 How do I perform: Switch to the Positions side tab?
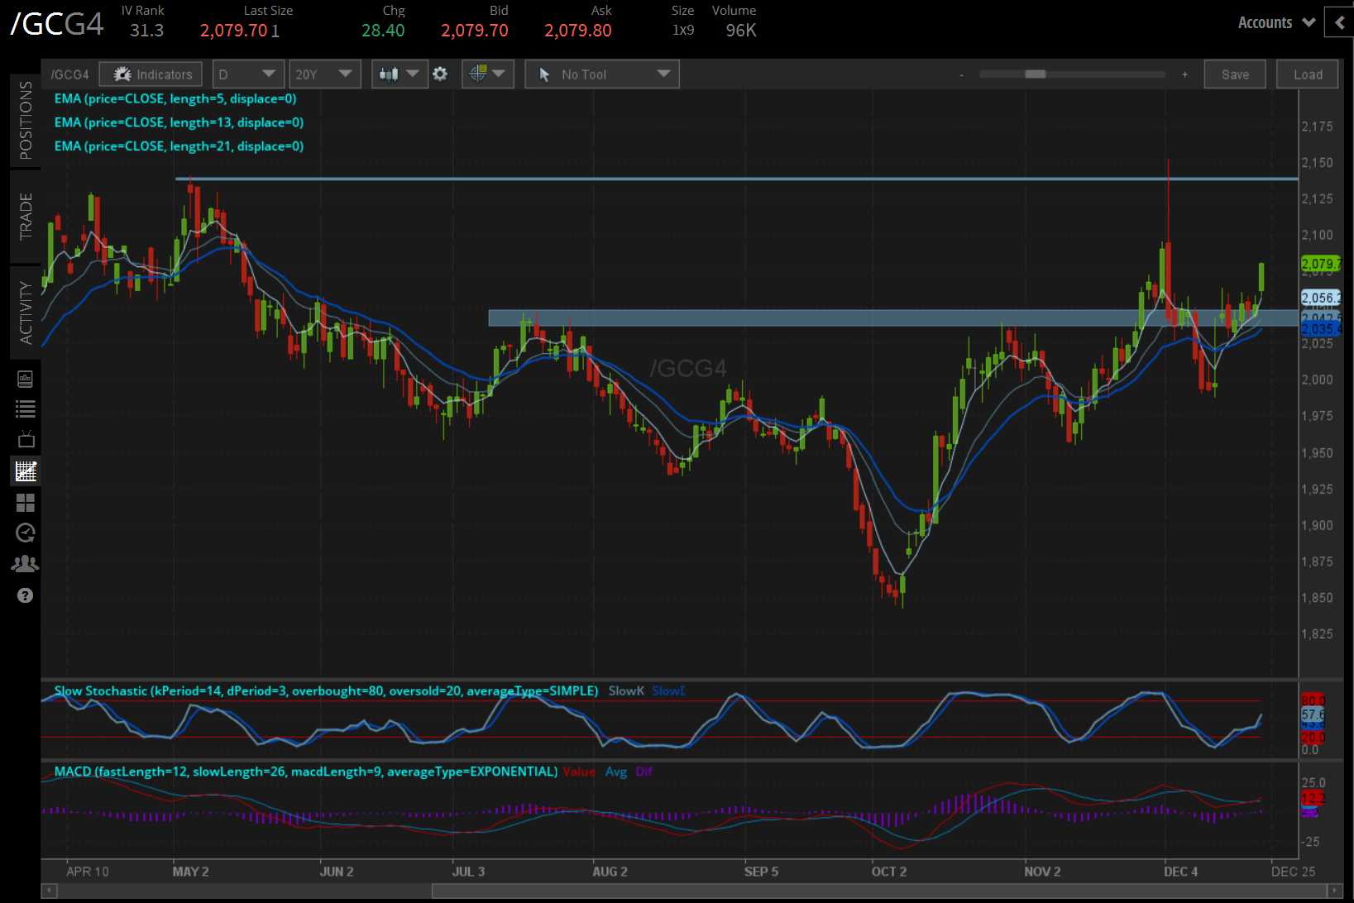point(26,121)
